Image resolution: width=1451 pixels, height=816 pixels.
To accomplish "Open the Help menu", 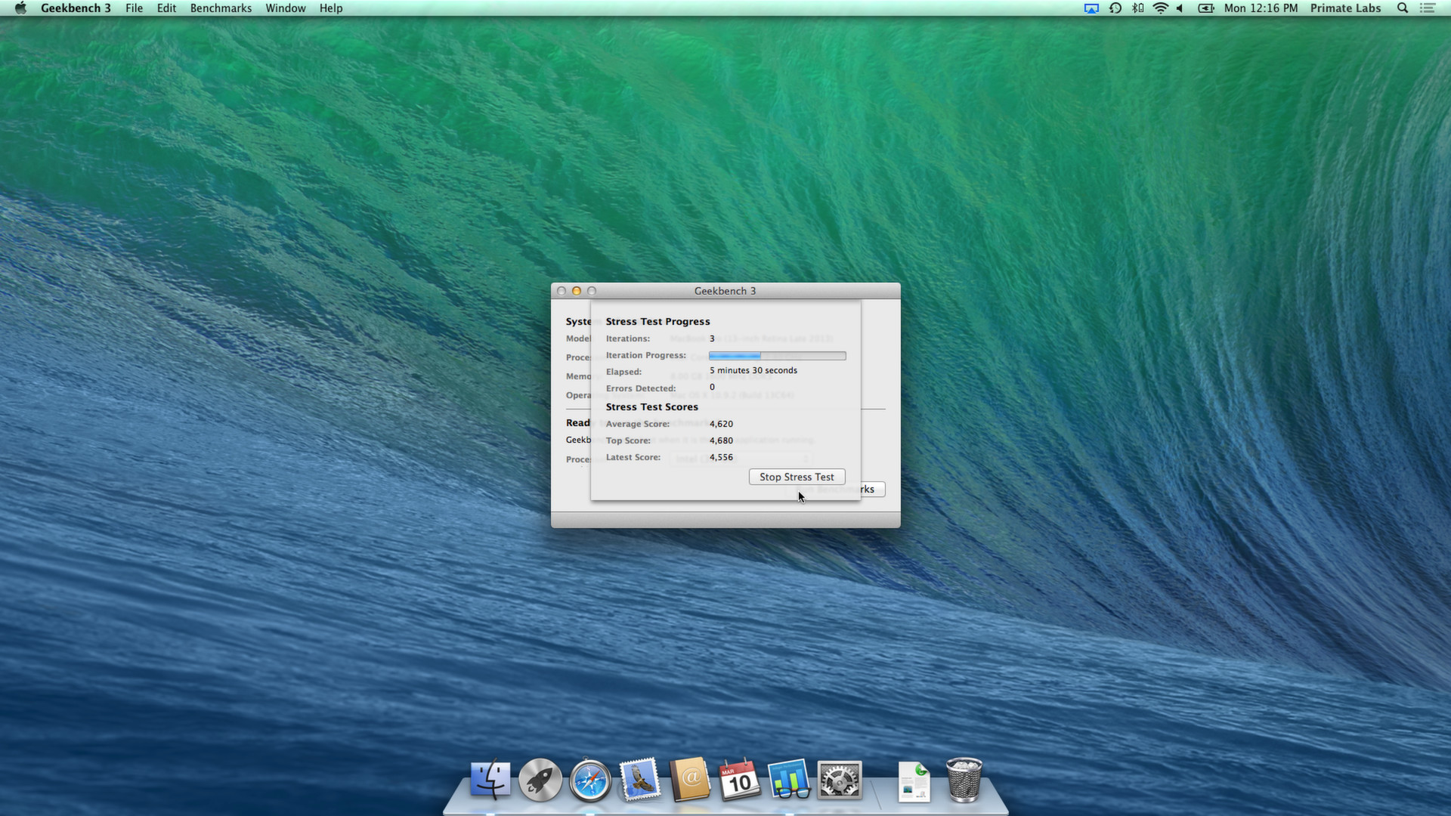I will [330, 8].
